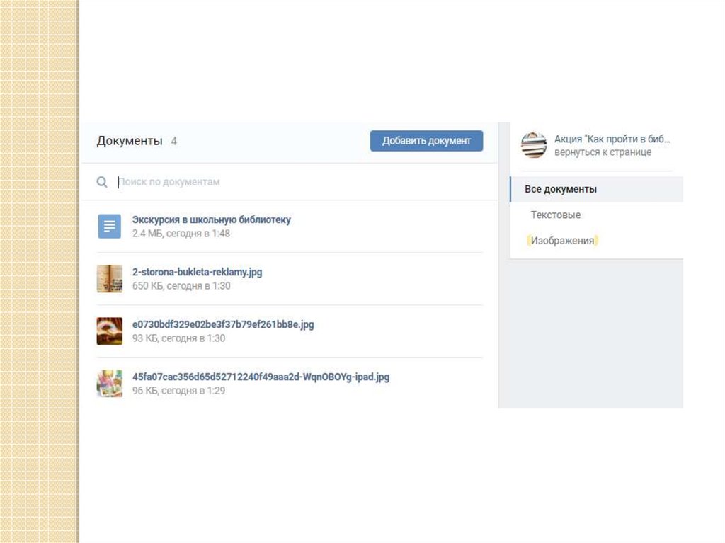Switch to the Изображения filter

[x=562, y=241]
